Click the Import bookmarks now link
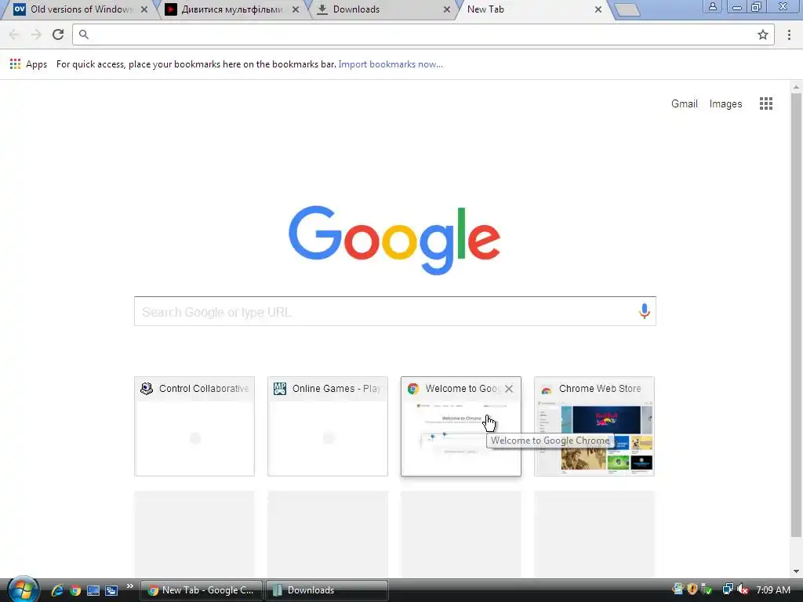 [x=391, y=64]
